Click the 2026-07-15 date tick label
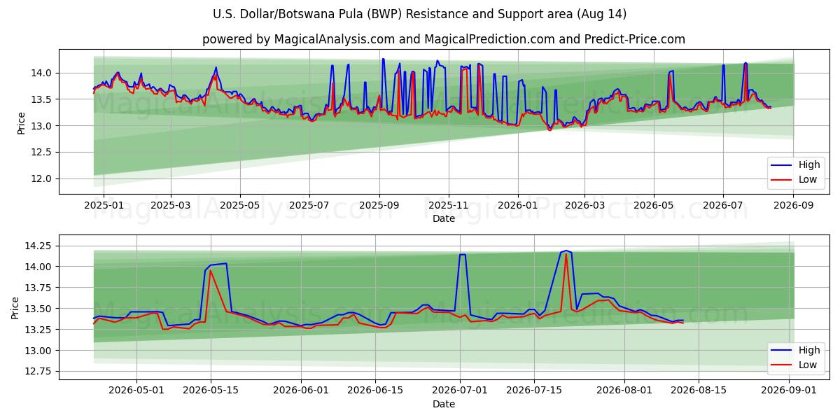The image size is (840, 420). click(535, 391)
